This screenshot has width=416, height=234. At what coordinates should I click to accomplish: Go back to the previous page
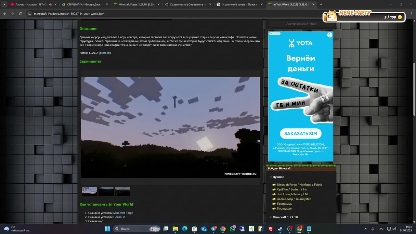tap(5, 14)
